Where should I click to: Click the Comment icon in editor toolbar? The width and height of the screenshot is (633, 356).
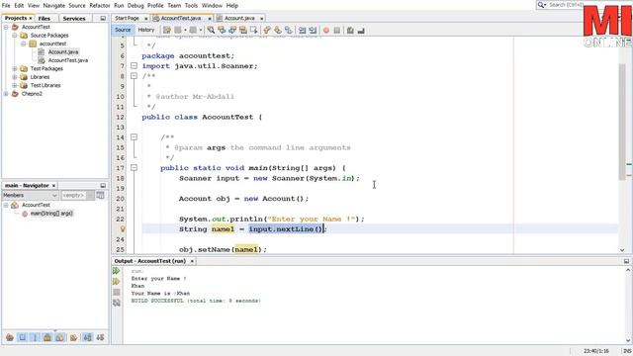point(350,30)
